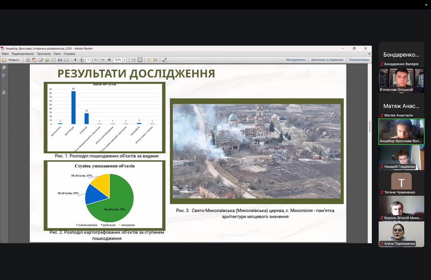The height and width of the screenshot is (280, 431).
Task: Go to previous page with the up arrow
Action: [x=75, y=60]
